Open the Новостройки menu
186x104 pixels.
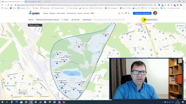(x=61, y=13)
